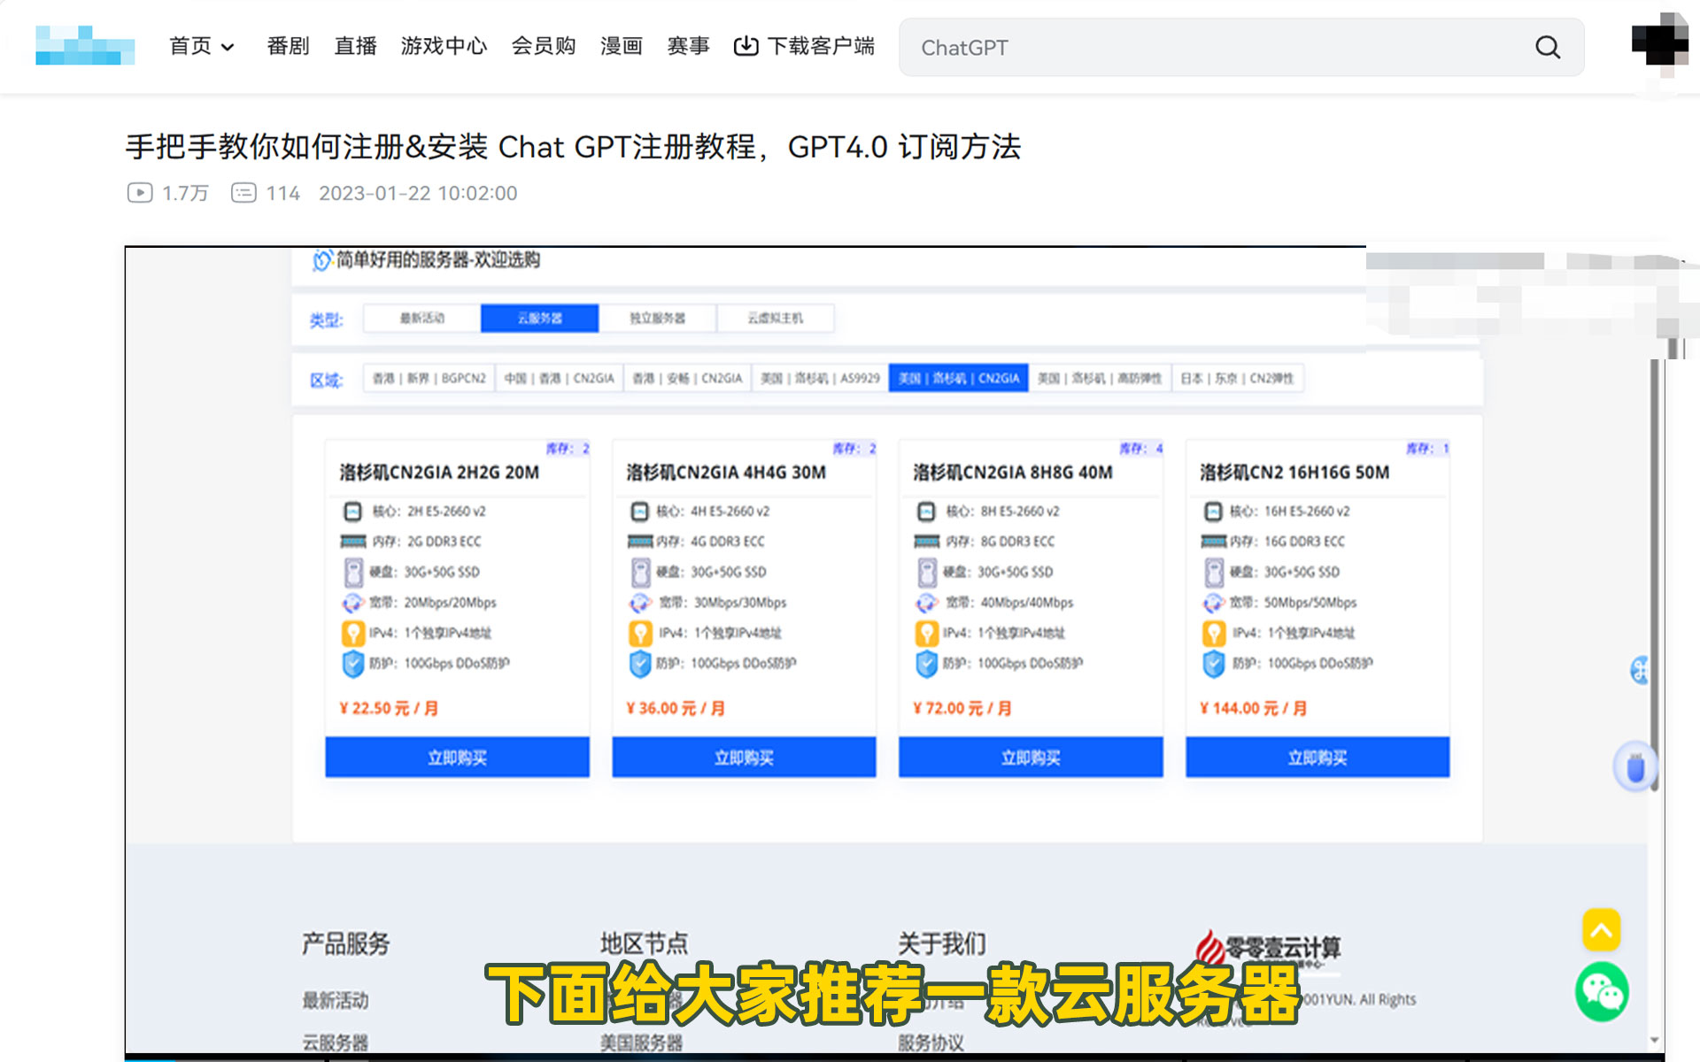Image resolution: width=1700 pixels, height=1062 pixels.
Task: Select region 香港 | 安畅 | CN2GIA
Action: coord(687,378)
